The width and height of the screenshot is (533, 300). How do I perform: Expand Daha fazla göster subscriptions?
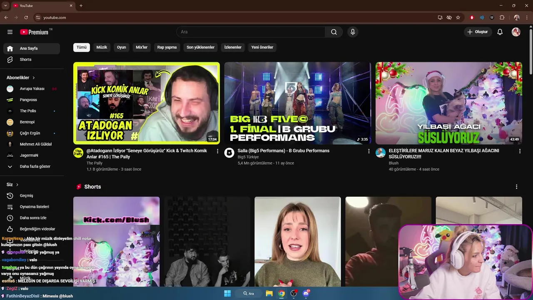pyautogui.click(x=32, y=166)
